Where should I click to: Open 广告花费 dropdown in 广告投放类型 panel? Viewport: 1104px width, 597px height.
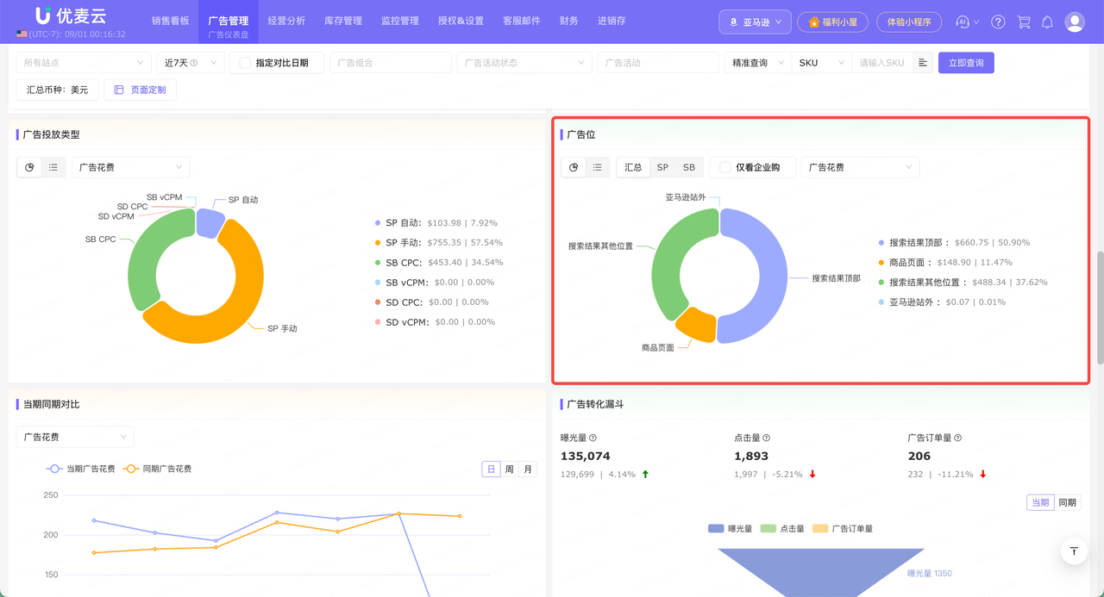tap(130, 167)
